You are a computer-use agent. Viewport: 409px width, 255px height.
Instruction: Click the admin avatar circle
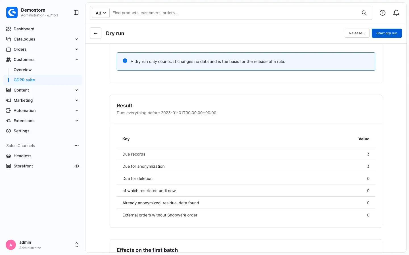click(x=11, y=245)
